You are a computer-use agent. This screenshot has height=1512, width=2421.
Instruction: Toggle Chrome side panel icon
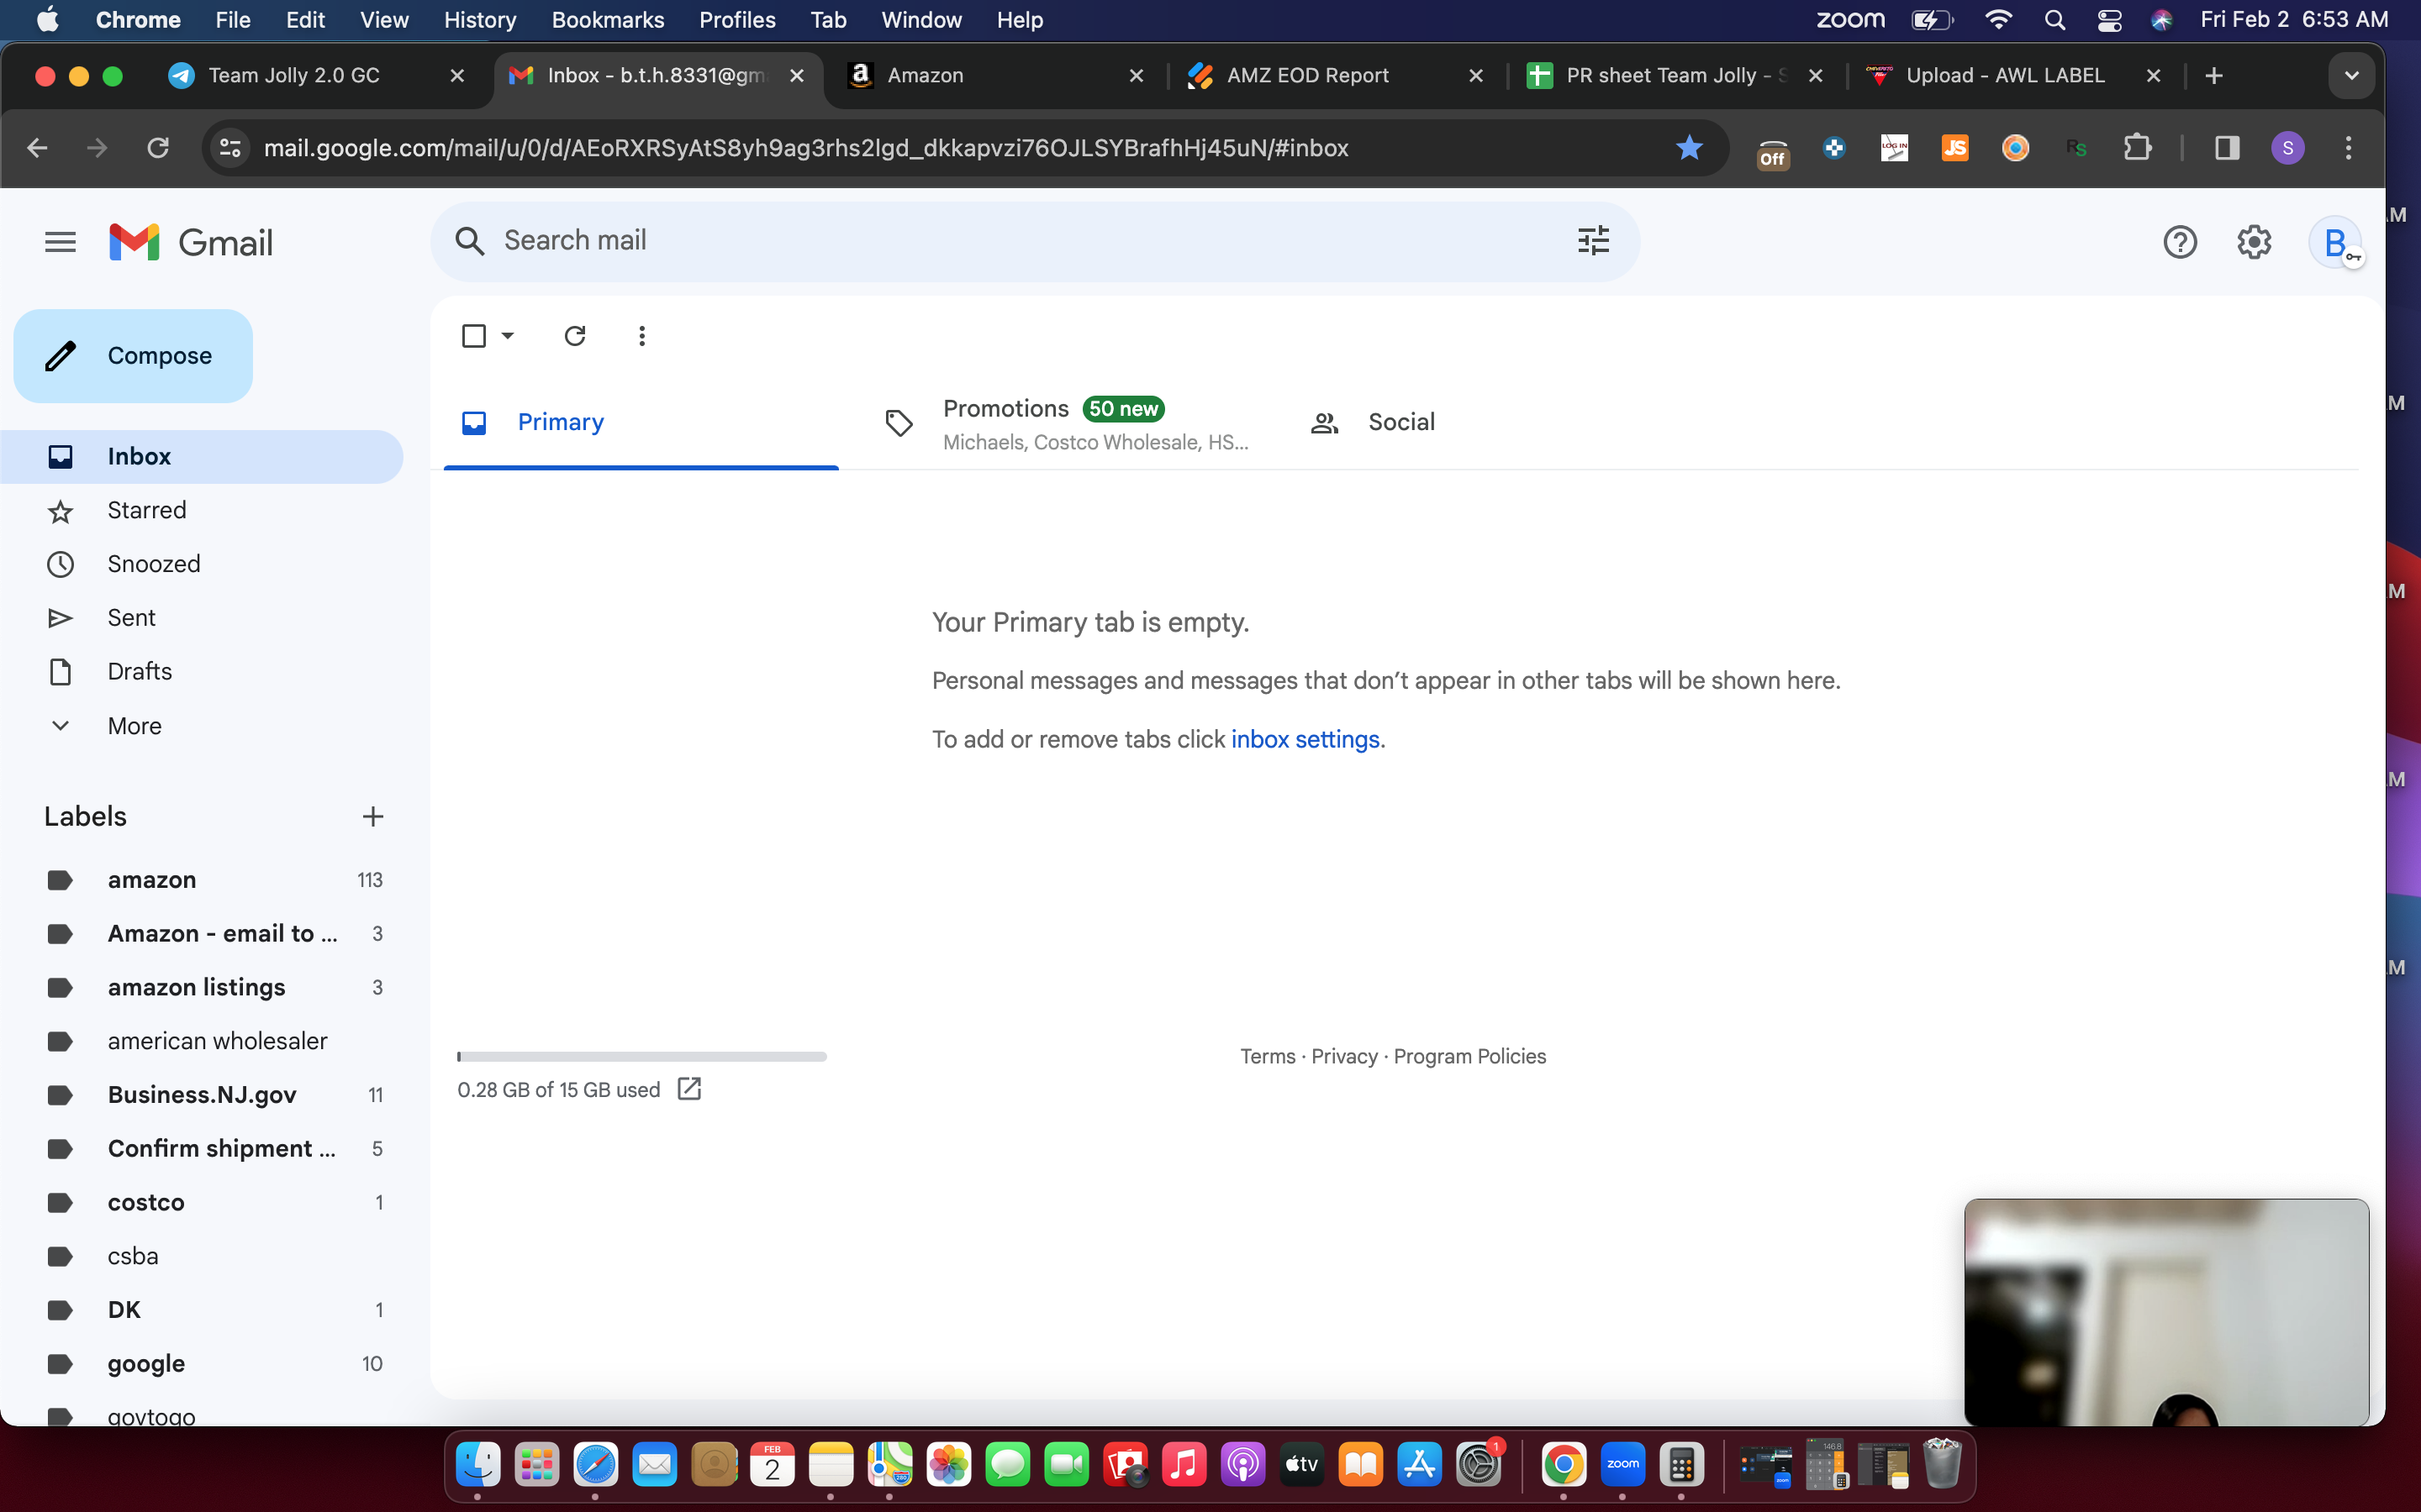tap(2227, 148)
